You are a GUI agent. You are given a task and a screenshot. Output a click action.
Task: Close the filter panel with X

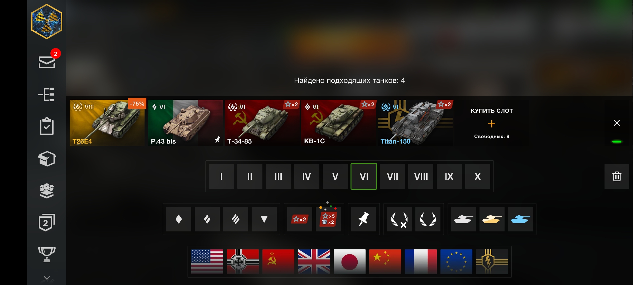pos(617,123)
